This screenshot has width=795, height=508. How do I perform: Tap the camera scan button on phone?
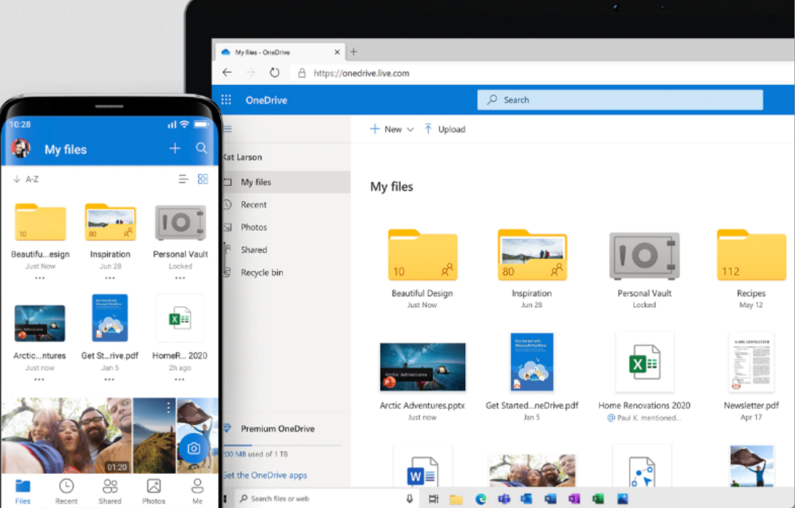pos(194,448)
